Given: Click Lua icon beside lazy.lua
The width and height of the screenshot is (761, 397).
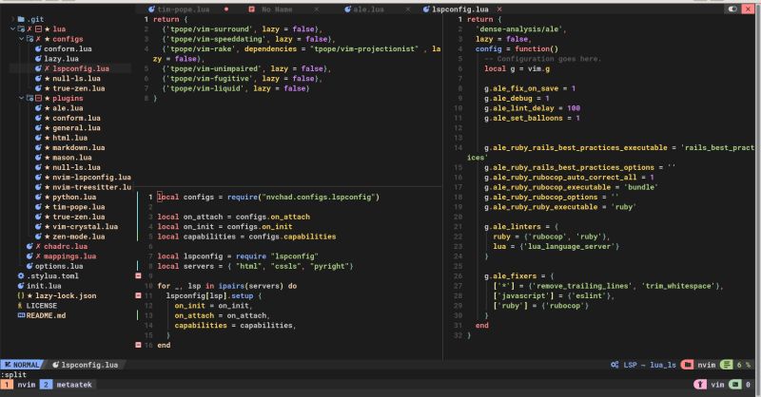Looking at the screenshot, I should 38,59.
